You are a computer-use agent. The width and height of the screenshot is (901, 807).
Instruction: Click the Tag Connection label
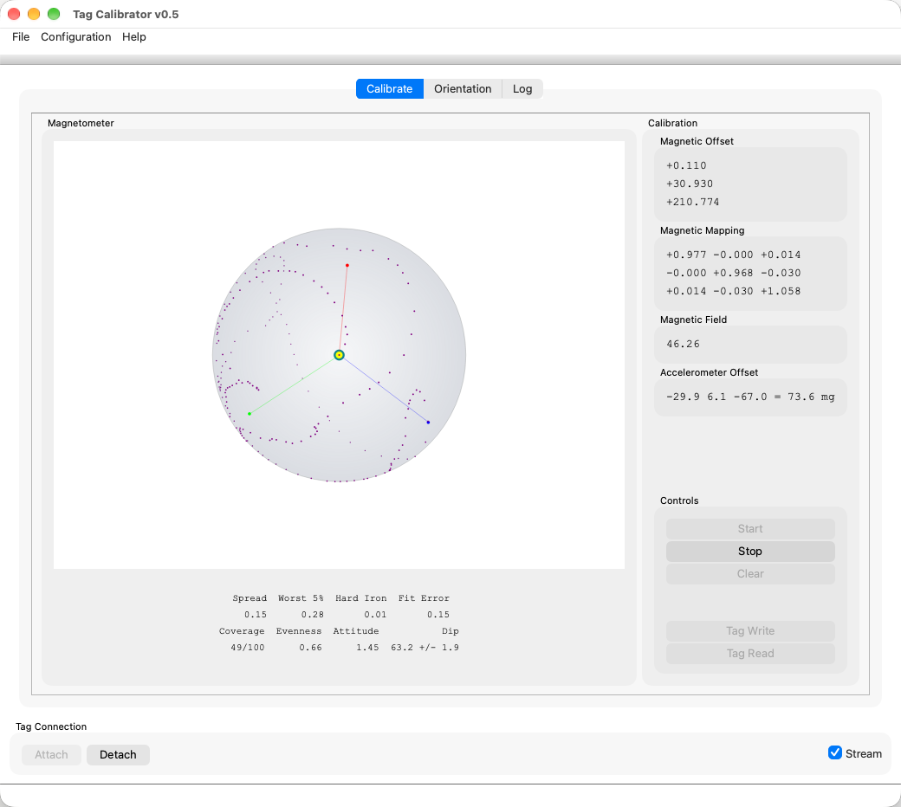click(51, 726)
